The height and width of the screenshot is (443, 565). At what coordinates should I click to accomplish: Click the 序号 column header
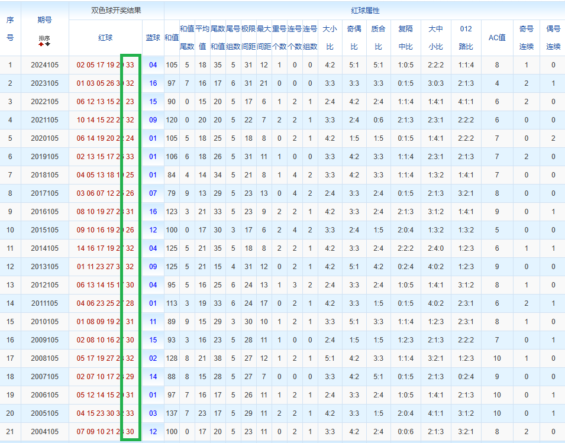[10, 28]
